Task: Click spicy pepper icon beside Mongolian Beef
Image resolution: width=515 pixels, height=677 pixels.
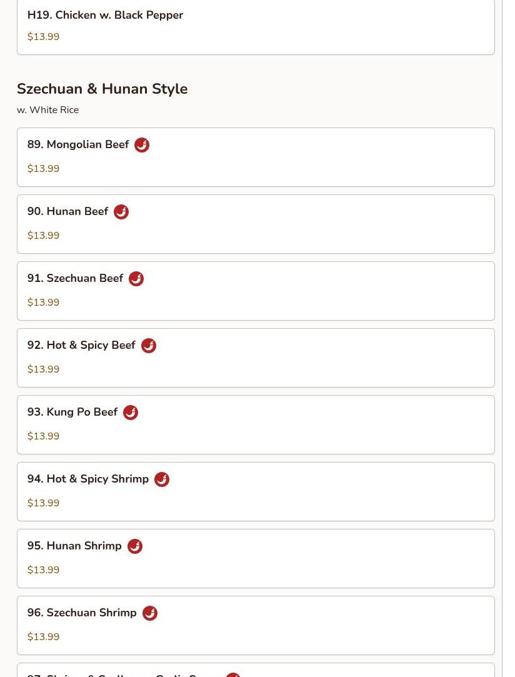Action: (x=142, y=145)
